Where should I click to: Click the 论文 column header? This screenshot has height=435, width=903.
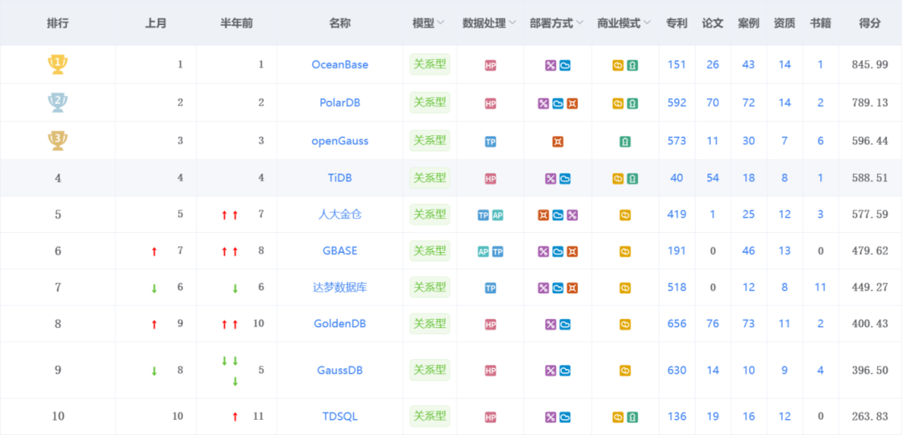coord(712,23)
